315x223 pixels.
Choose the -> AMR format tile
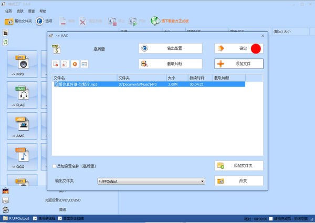[22, 126]
